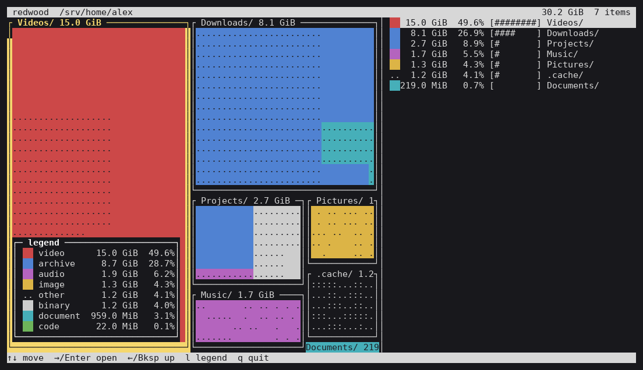Viewport: 643px width, 370px height.
Task: Click the legend panel title
Action: pos(44,243)
